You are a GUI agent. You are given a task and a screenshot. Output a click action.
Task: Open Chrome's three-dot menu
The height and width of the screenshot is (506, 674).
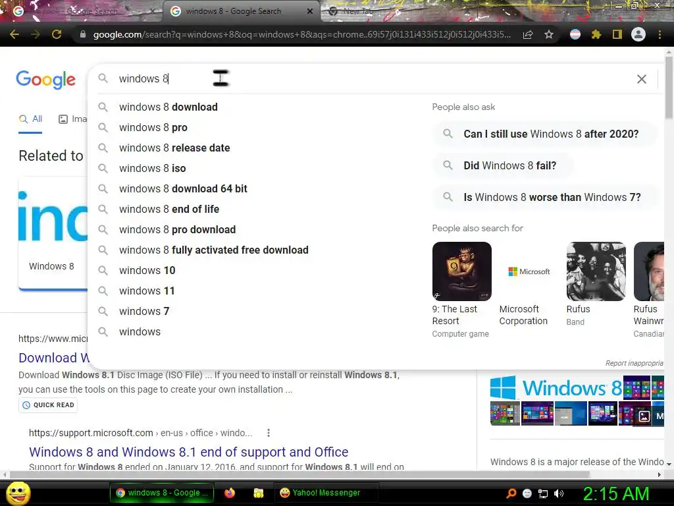tap(660, 34)
